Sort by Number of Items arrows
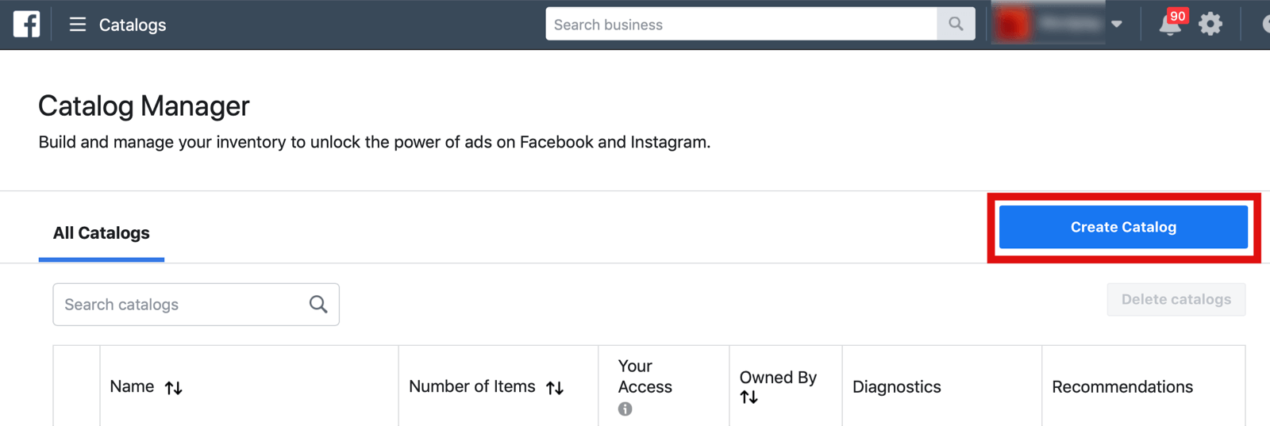This screenshot has width=1270, height=426. coord(555,388)
